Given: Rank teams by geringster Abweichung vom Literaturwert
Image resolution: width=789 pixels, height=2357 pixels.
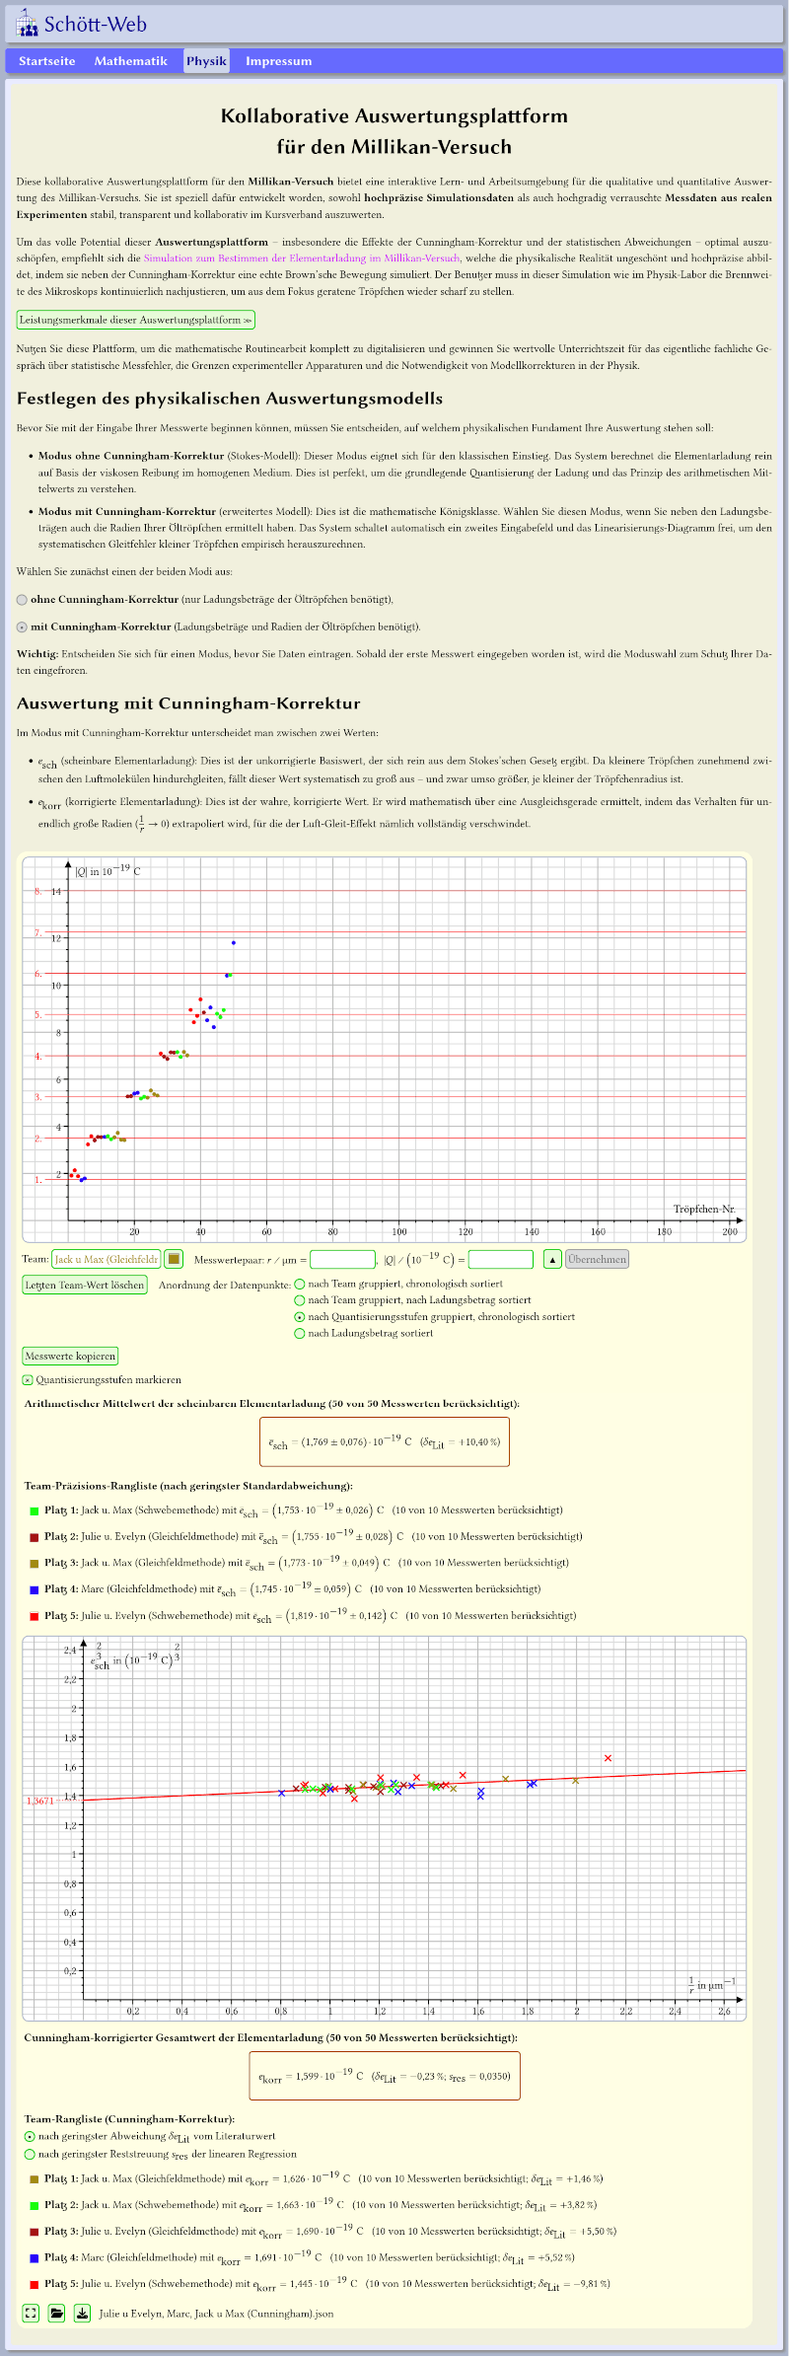Looking at the screenshot, I should click(30, 2137).
